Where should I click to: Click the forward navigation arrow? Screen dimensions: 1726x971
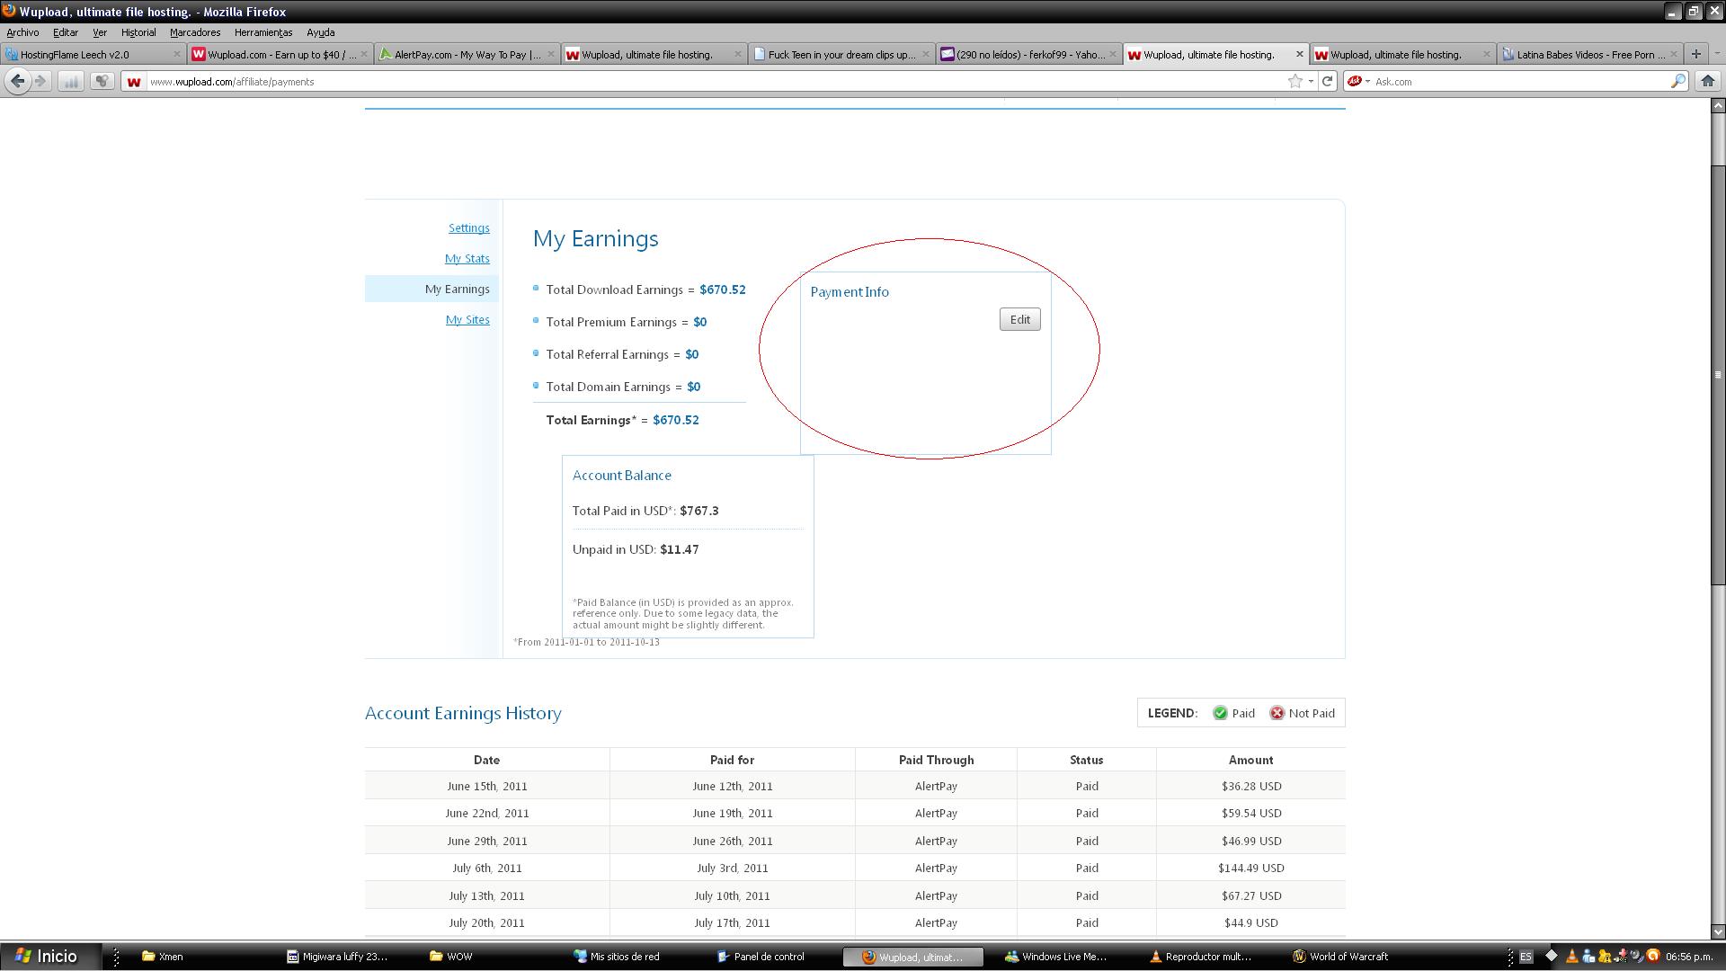click(40, 81)
